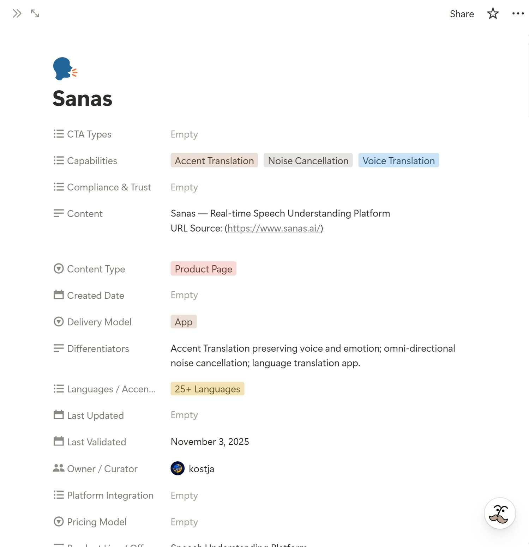Click the Noise Cancellation tag
The image size is (529, 547).
click(x=308, y=160)
